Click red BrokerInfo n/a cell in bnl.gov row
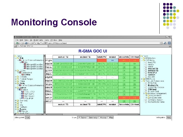This screenshot has width=183, height=137. pos(124,60)
